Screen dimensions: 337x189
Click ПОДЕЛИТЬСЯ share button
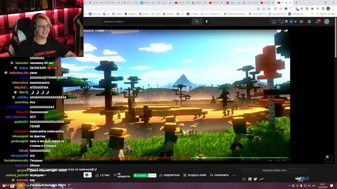coord(170,175)
